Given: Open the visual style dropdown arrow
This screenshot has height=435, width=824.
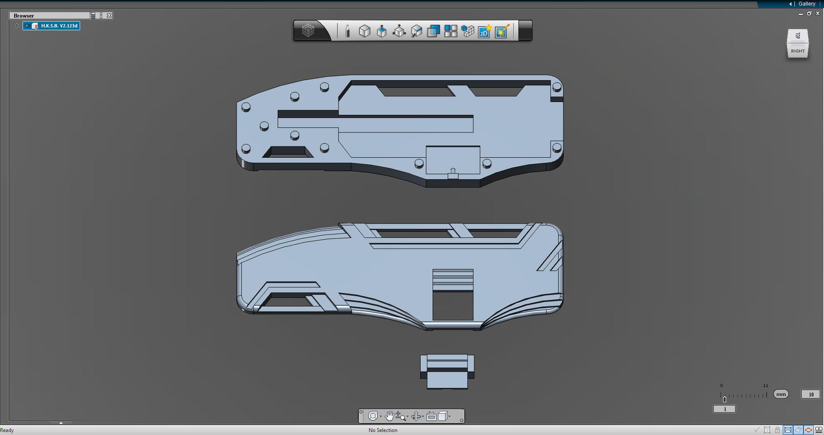Looking at the screenshot, I should coord(450,416).
